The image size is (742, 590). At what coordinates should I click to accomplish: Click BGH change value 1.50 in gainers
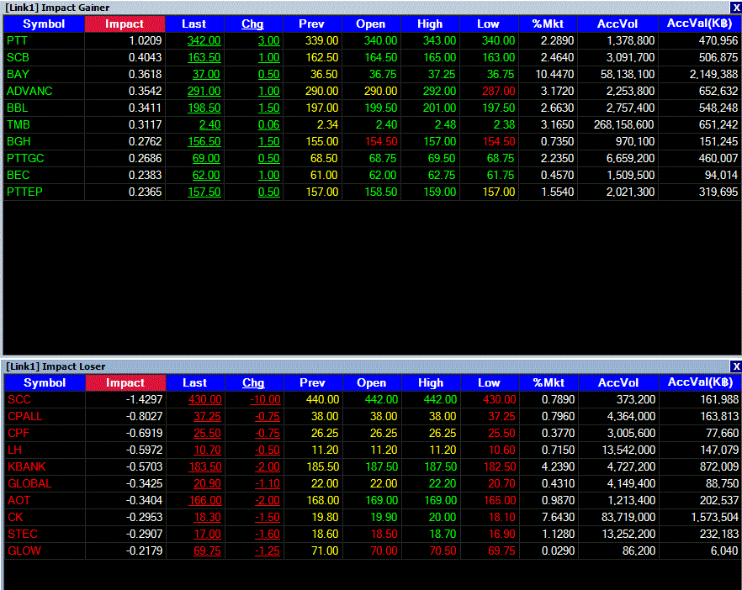tap(269, 142)
